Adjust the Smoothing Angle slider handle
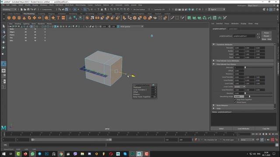This screenshot has width=280, height=157. (249, 96)
